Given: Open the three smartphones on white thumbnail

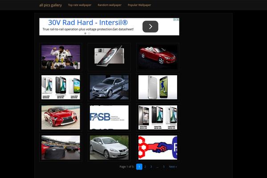Looking at the screenshot, I should (61, 87).
